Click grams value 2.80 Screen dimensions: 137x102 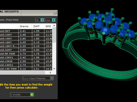point(23,39)
